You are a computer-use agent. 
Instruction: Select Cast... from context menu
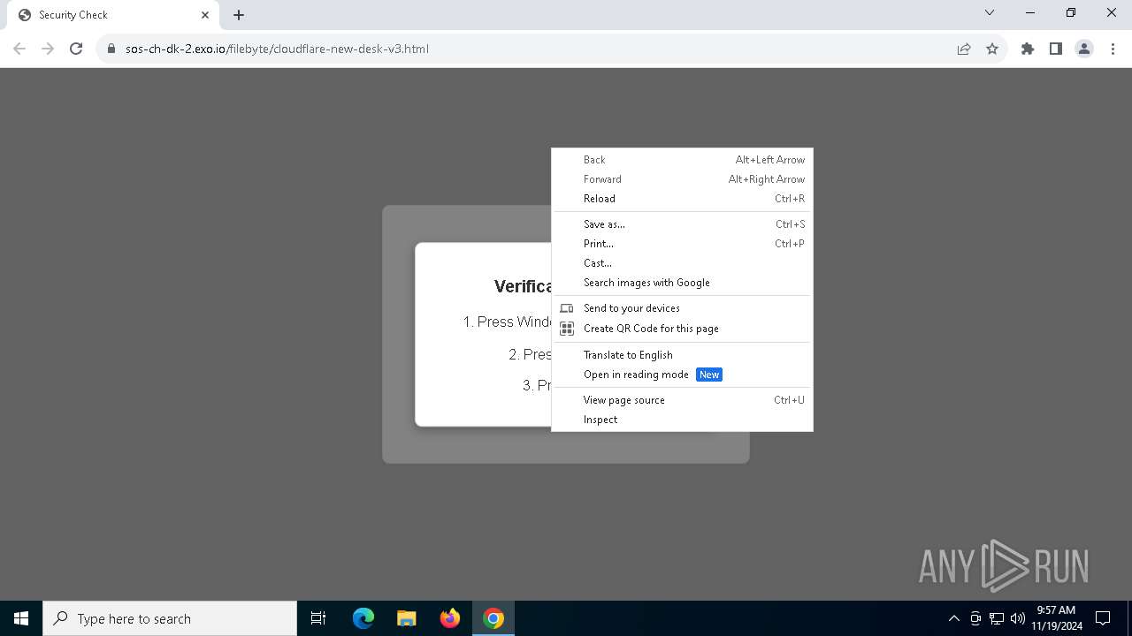pyautogui.click(x=682, y=263)
